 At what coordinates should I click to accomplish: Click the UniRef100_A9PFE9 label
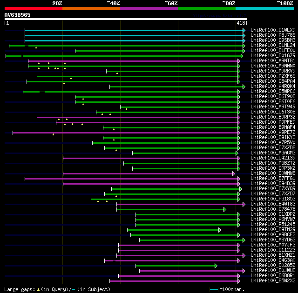[273, 122]
